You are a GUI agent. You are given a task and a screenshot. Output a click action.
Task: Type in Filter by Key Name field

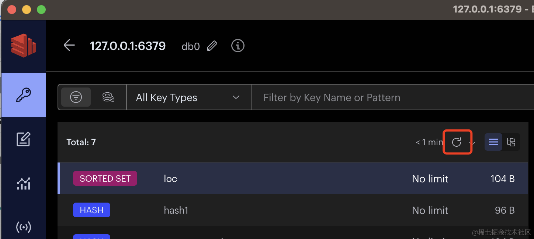click(x=391, y=97)
